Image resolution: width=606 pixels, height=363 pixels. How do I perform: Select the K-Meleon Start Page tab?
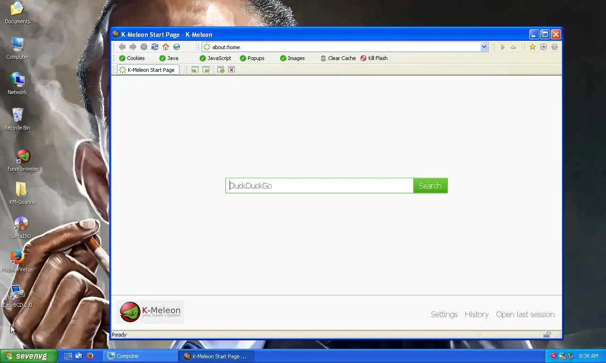148,70
